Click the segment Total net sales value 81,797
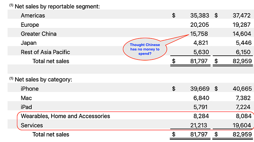 [199, 61]
